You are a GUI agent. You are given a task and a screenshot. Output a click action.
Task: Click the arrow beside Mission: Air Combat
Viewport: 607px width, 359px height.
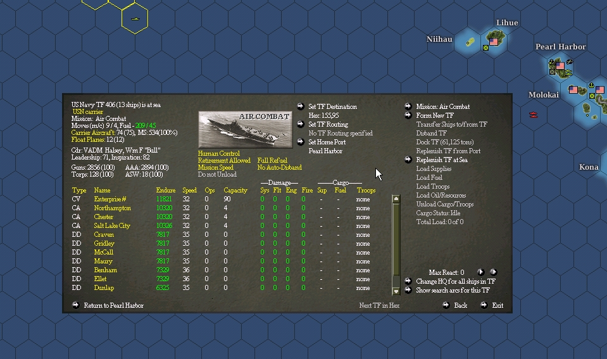coord(408,106)
